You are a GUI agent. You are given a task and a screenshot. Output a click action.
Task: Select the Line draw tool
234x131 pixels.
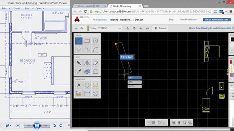[79, 41]
